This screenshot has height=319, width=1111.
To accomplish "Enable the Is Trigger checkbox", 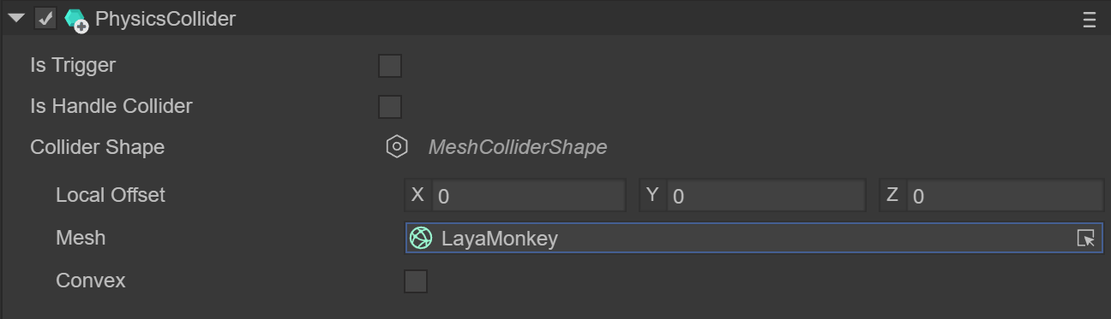I will point(390,66).
